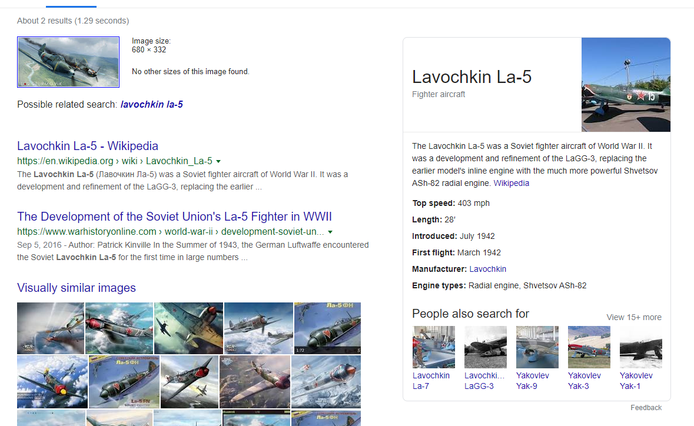The height and width of the screenshot is (426, 694).
Task: Click the Yakovlev Yak-9 text link
Action: (533, 381)
